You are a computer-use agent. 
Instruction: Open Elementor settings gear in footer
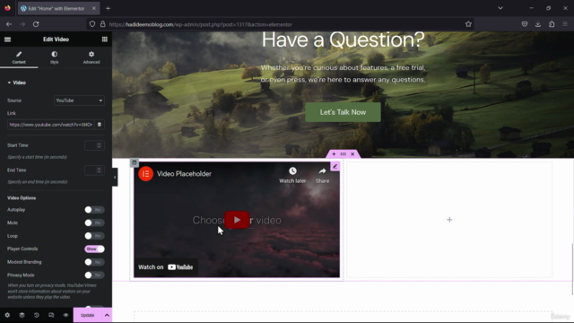click(7, 315)
